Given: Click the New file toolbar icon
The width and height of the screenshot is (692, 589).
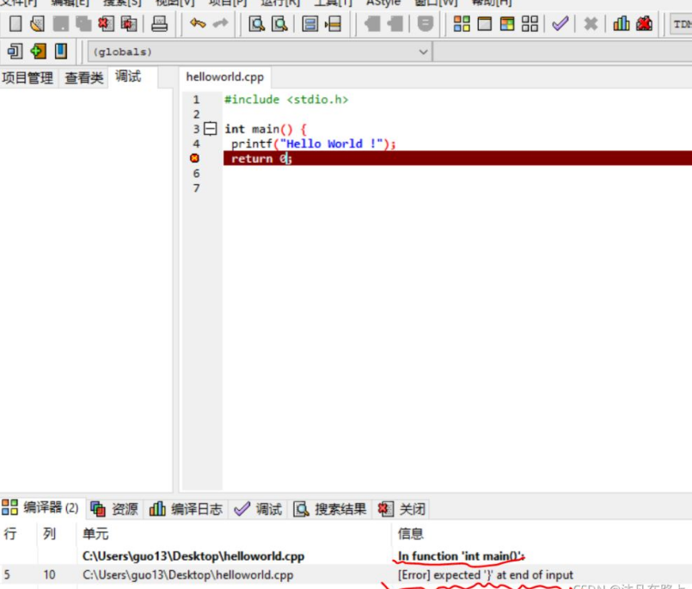Looking at the screenshot, I should click(15, 23).
